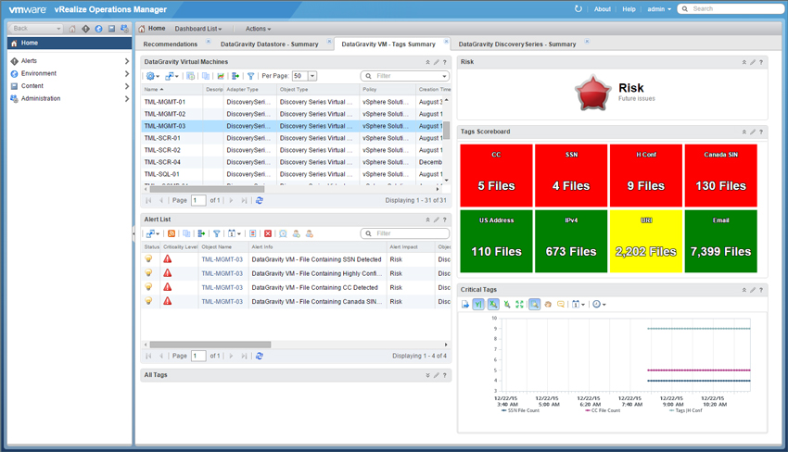The image size is (788, 452).
Task: Refresh the Virtual Machines list paging bar
Action: coord(260,200)
